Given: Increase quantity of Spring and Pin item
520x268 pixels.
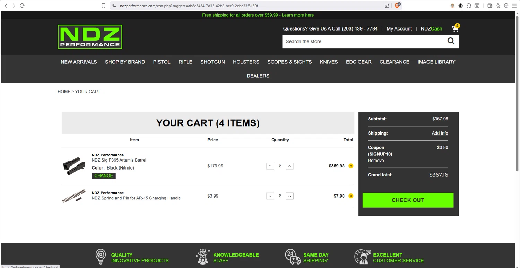Looking at the screenshot, I should [289, 196].
